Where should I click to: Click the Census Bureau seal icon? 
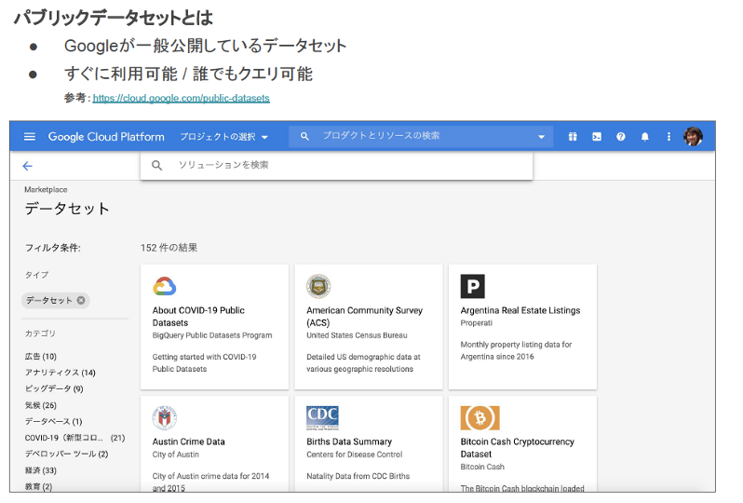318,286
